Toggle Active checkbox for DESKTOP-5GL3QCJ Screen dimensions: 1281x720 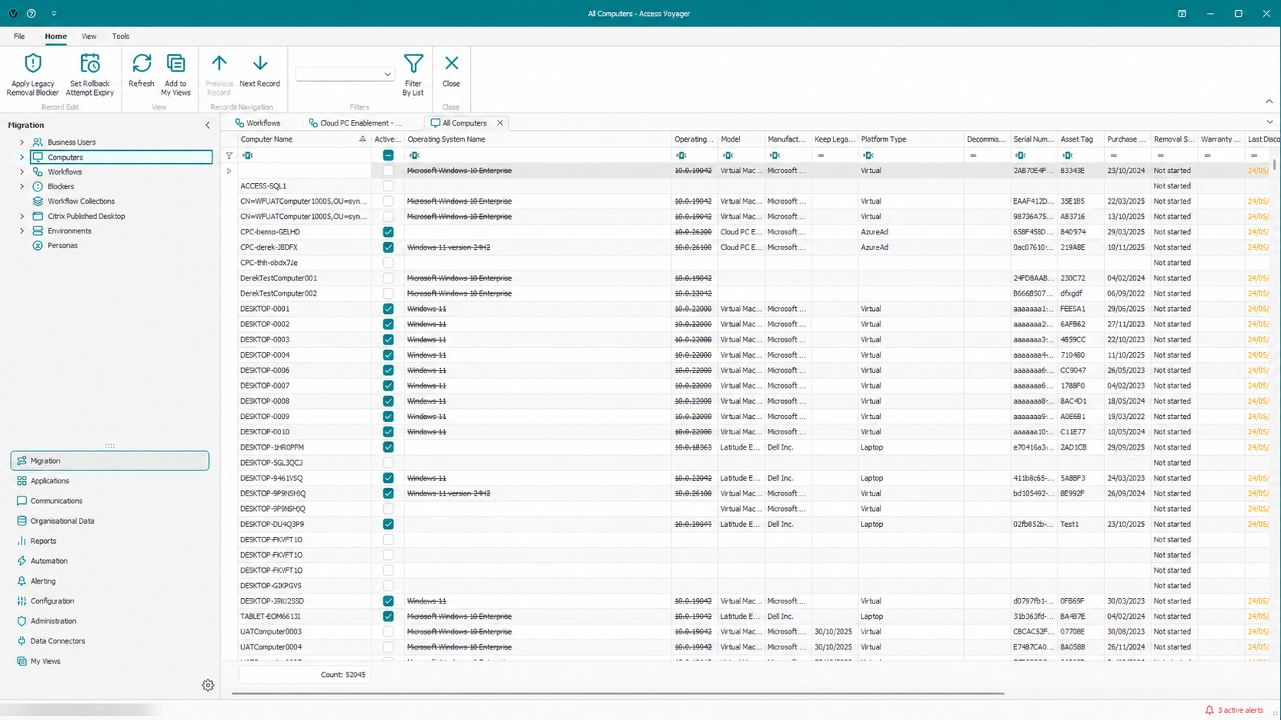[x=388, y=463]
